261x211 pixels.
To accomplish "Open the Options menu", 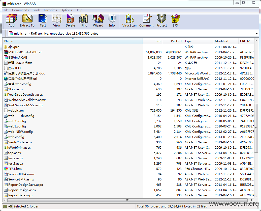I will point(66,10).
